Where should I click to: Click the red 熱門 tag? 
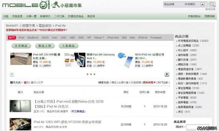click(12, 38)
